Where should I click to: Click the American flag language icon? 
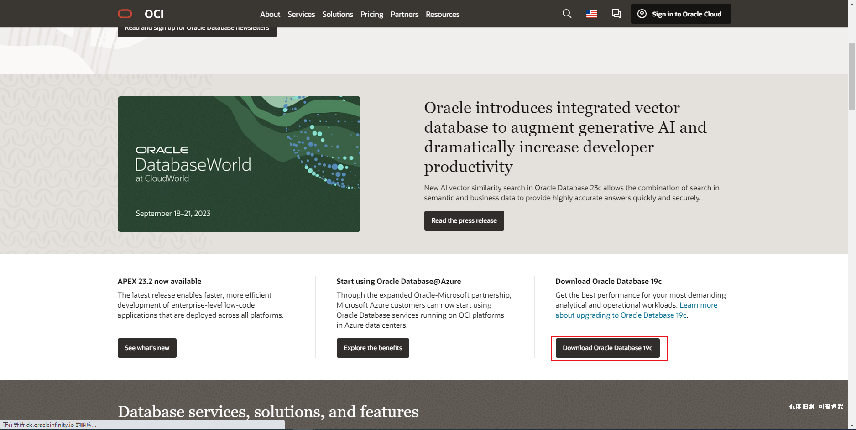591,14
